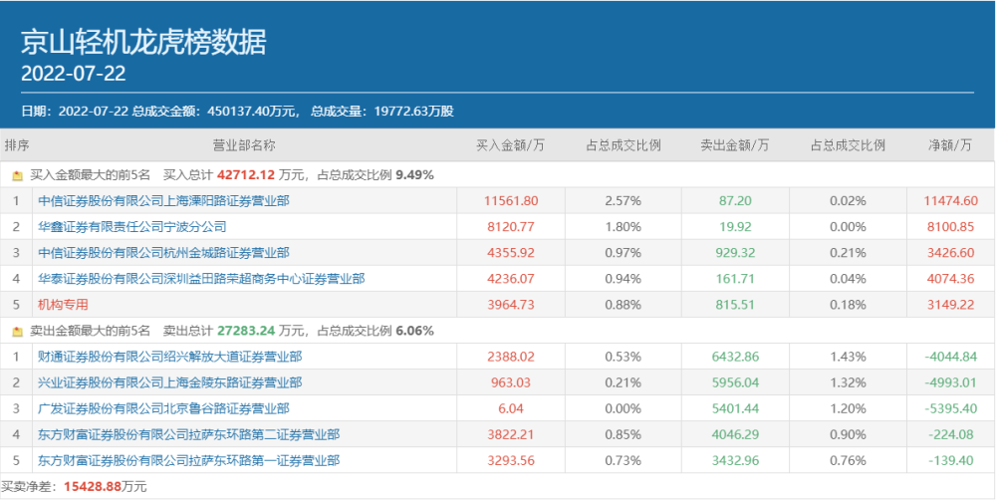This screenshot has height=501, width=996.
Task: Select 东方财富拉萨东环路第一证券营业部 link
Action: 188,460
